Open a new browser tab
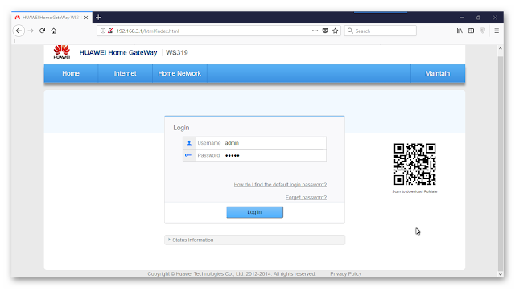The height and width of the screenshot is (291, 515). pos(98,18)
